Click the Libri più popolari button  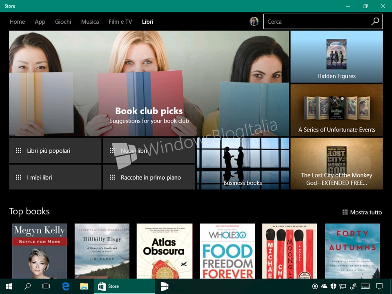click(55, 151)
